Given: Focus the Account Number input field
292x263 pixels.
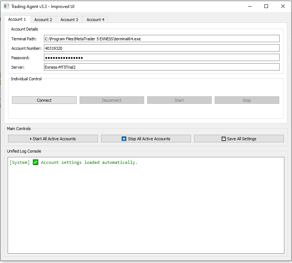Looking at the screenshot, I should point(161,48).
